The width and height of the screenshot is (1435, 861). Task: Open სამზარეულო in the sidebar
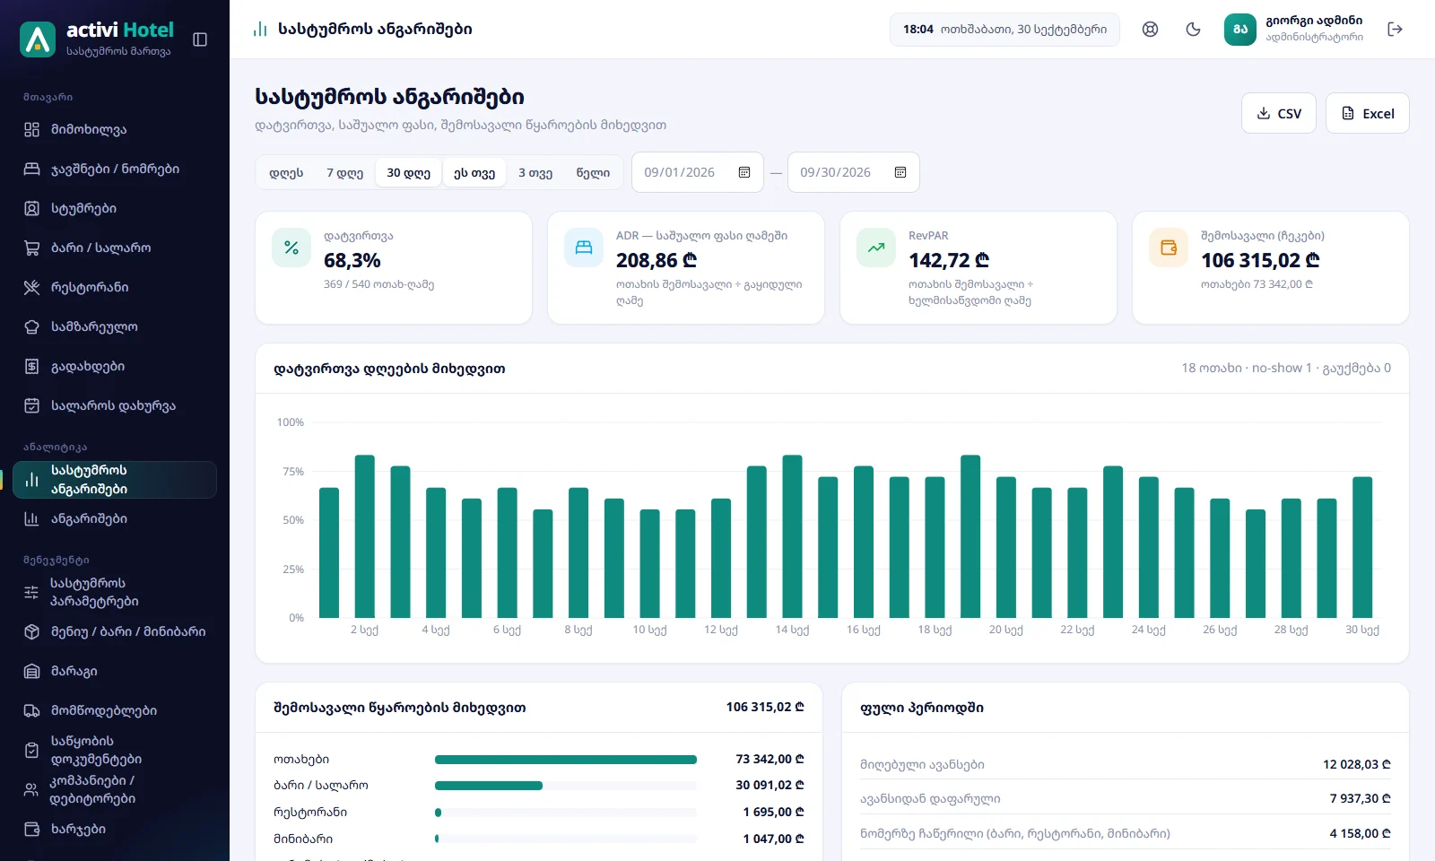115,326
